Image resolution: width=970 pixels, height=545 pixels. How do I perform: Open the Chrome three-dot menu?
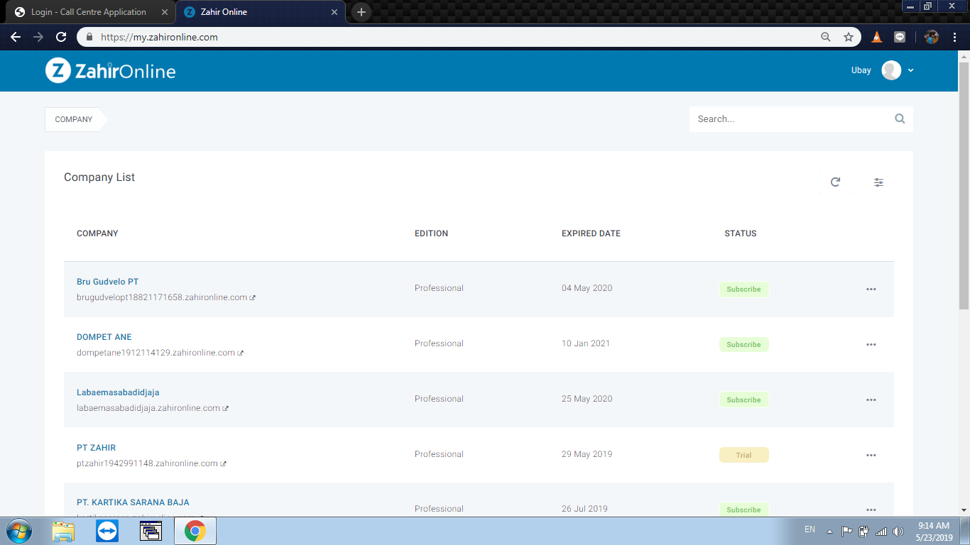[x=956, y=37]
